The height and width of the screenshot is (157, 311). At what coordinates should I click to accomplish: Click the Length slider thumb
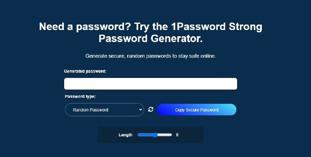click(x=155, y=135)
